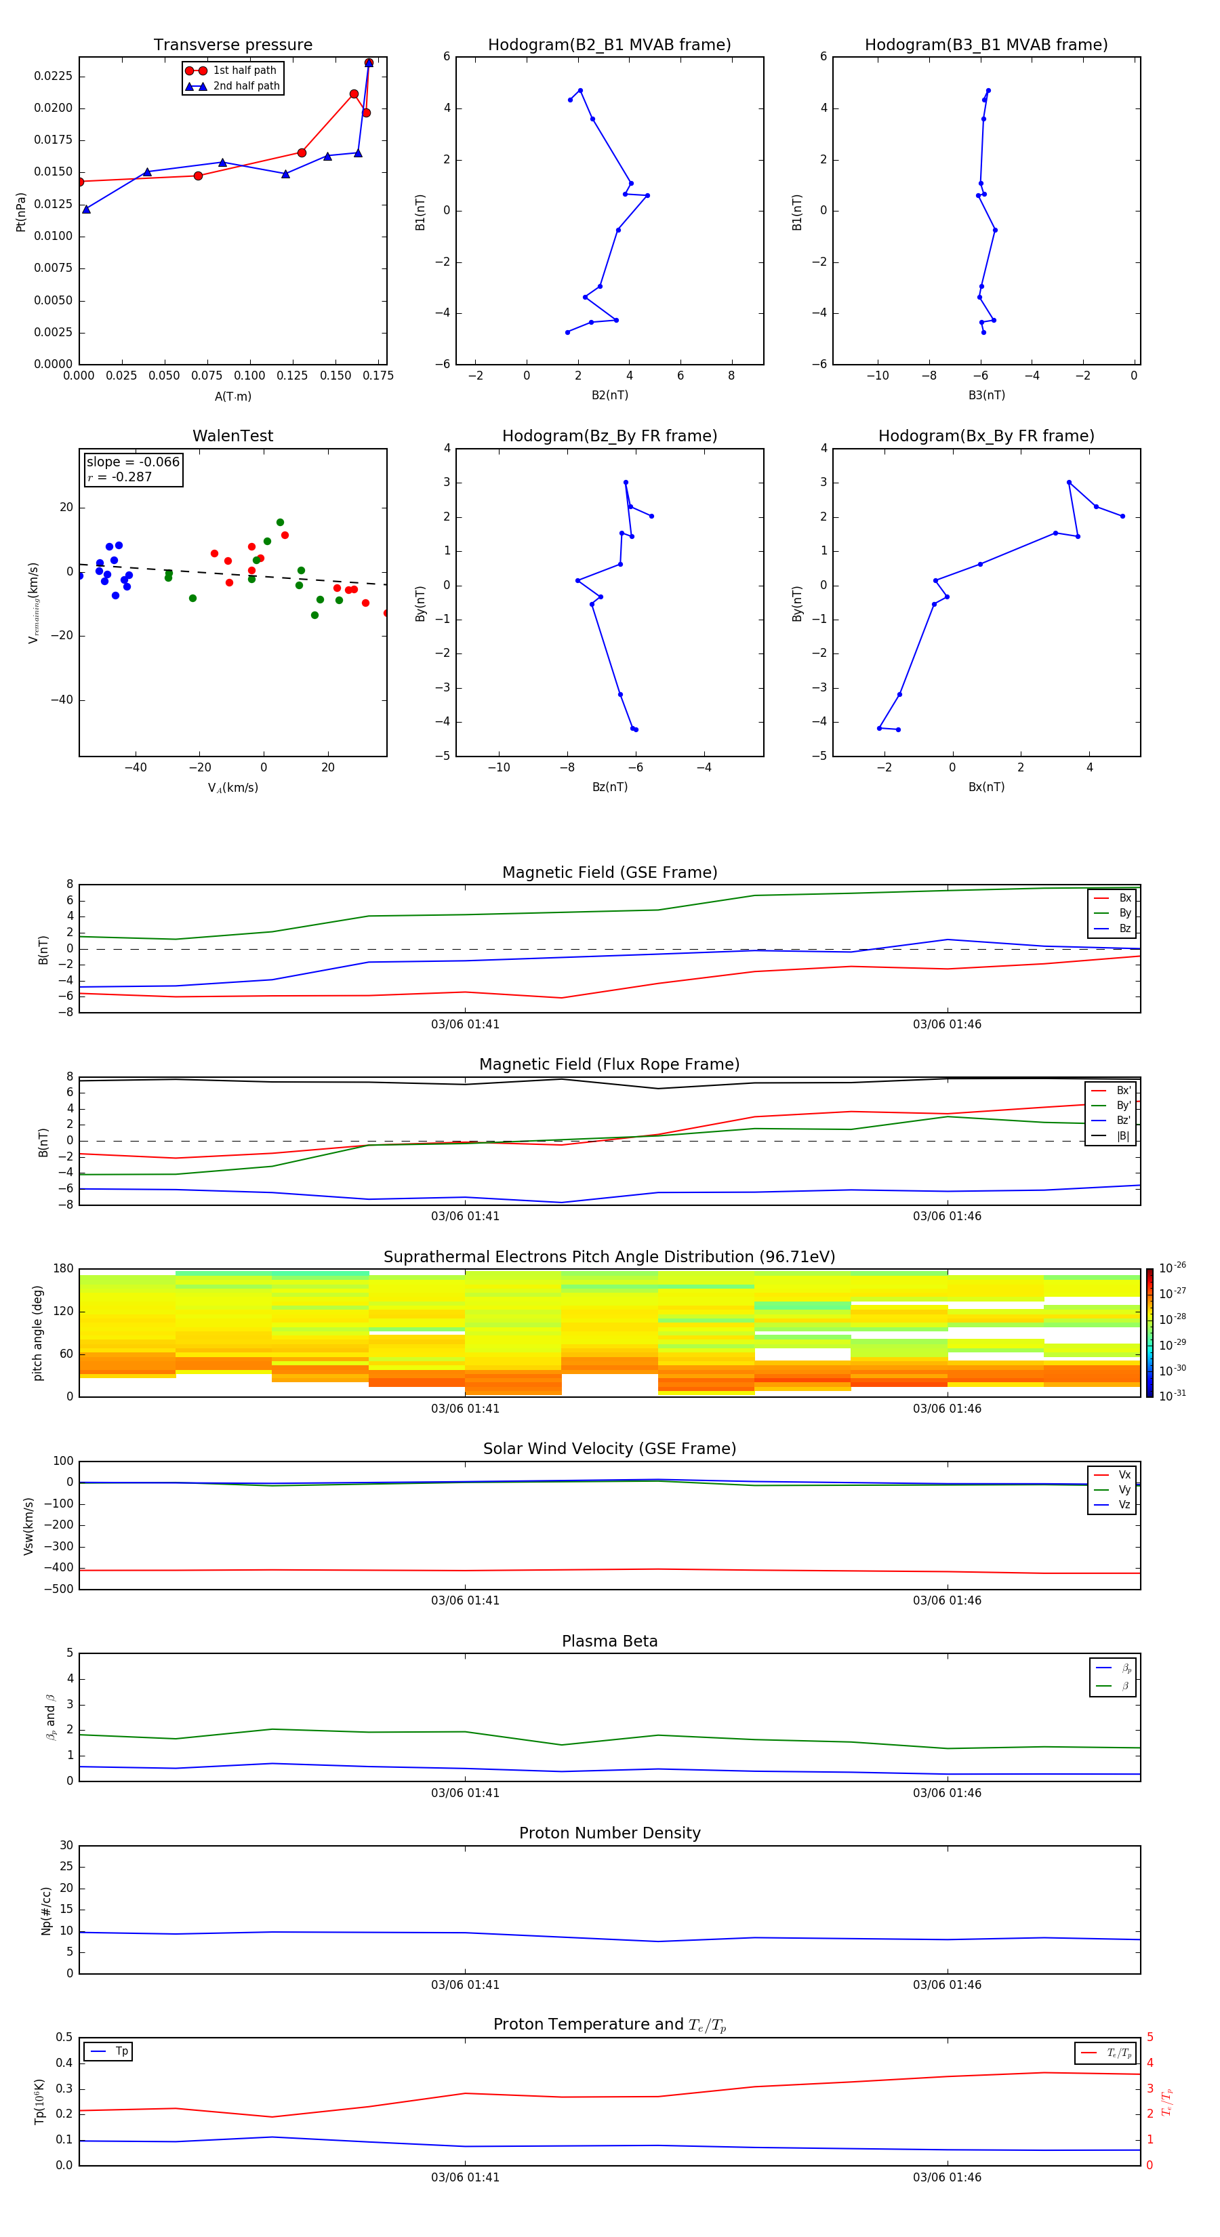Select "Bx" in the GSE magnetic field legend
This screenshot has height=2237, width=1220.
pyautogui.click(x=1112, y=899)
